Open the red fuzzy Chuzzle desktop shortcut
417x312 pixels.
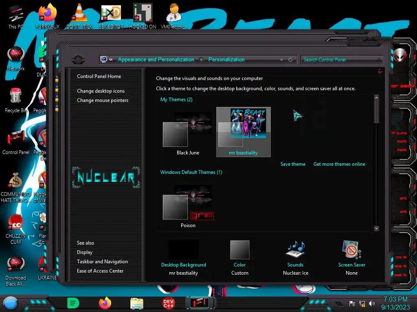(16, 229)
